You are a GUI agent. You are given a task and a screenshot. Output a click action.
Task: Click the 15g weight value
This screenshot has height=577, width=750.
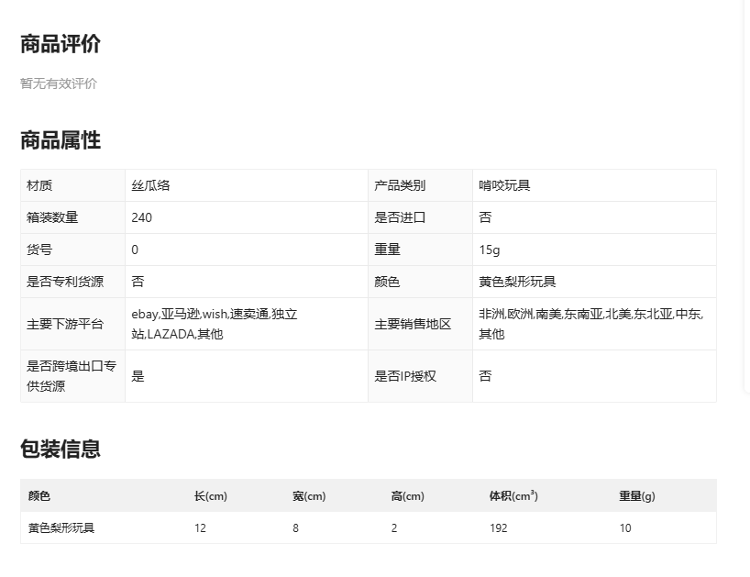(x=490, y=250)
